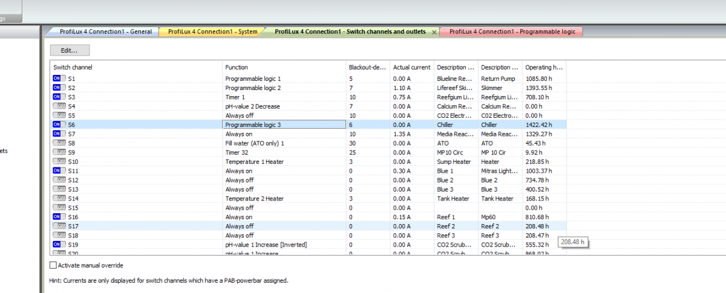The height and width of the screenshot is (293, 726).
Task: Toggle the S6 ON switch
Action: [59, 124]
